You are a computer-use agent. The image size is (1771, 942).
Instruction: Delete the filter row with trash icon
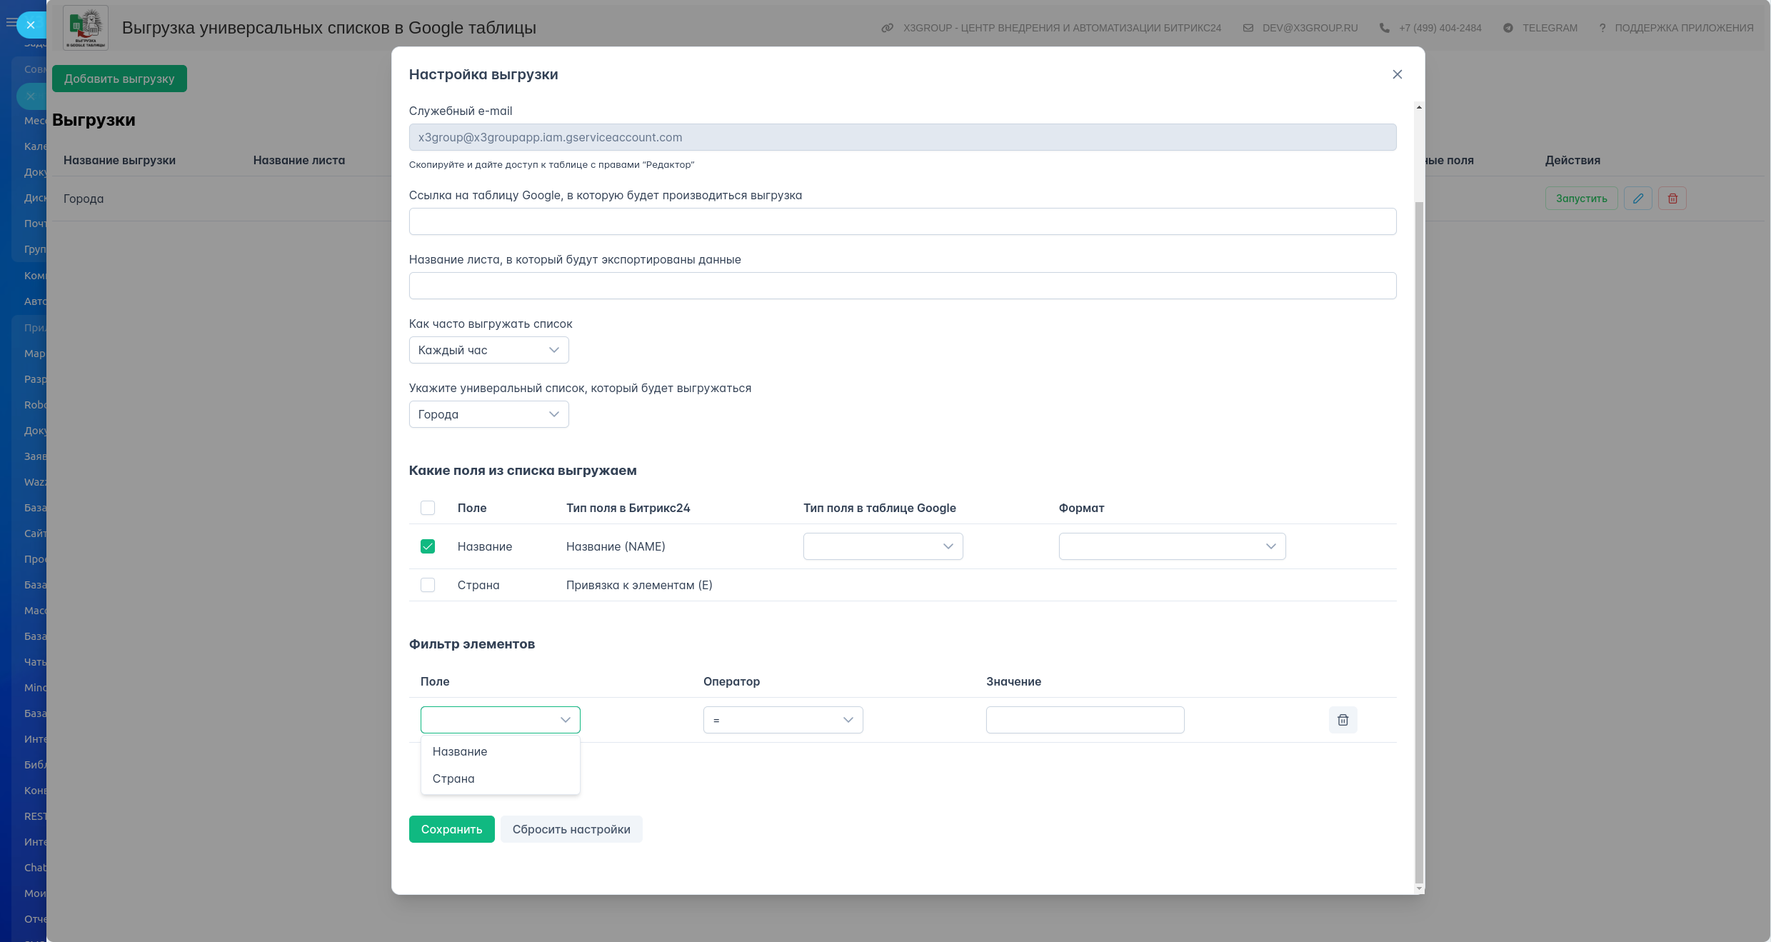coord(1343,720)
